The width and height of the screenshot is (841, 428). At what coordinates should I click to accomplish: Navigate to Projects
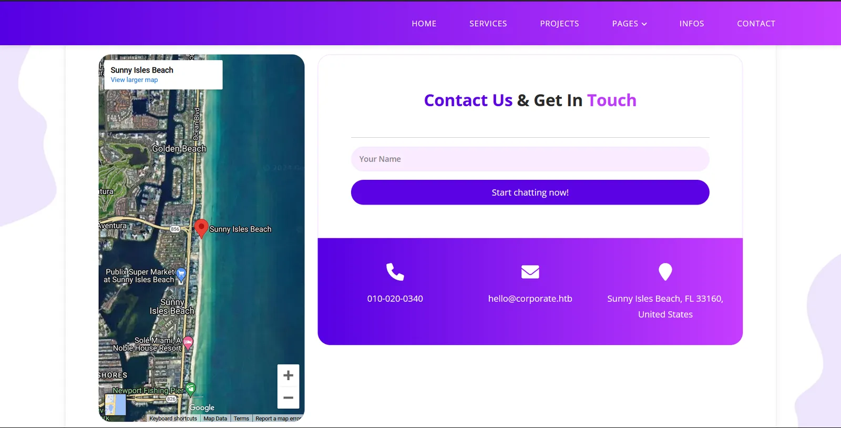pos(559,24)
